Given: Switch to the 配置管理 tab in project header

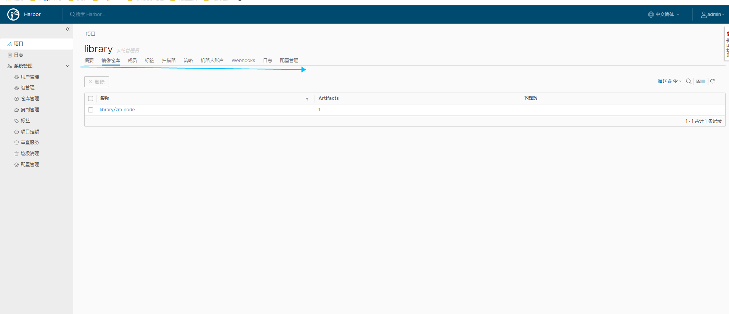Looking at the screenshot, I should coord(289,61).
